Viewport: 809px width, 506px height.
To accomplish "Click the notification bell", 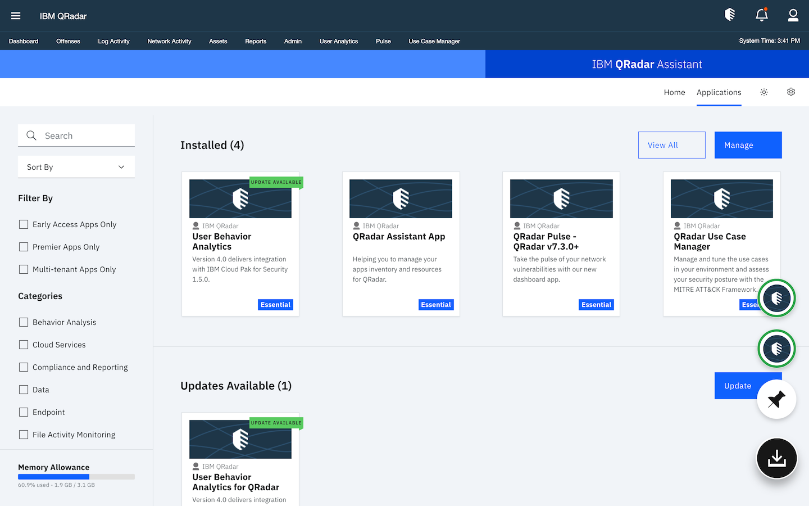I will (x=761, y=16).
